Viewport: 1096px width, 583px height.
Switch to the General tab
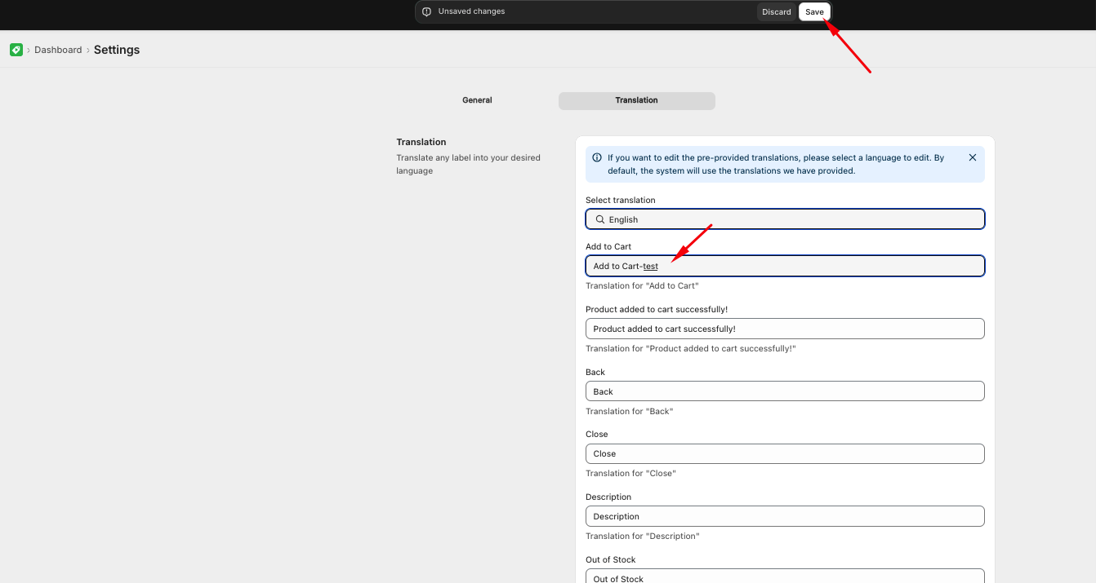(x=477, y=100)
